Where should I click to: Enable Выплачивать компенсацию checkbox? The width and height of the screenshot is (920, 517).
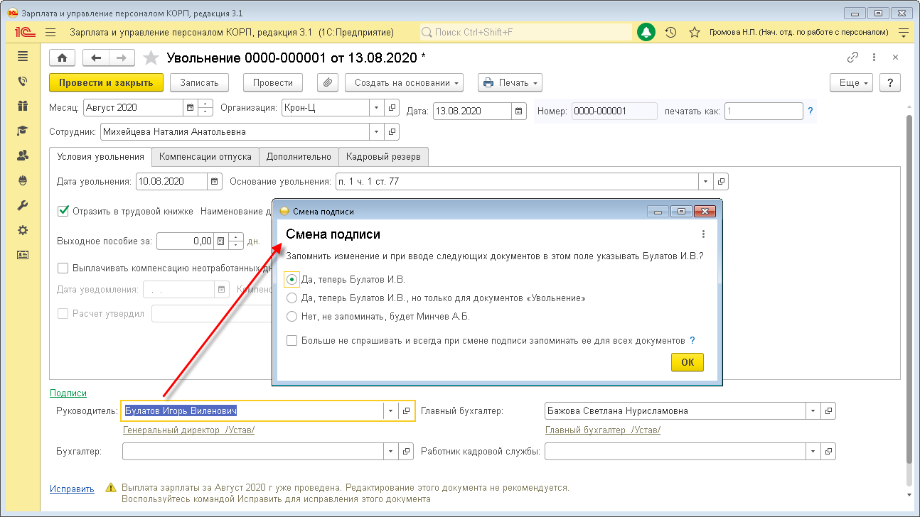[x=63, y=268]
